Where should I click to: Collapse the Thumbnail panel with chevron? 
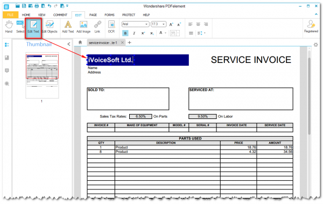coord(68,44)
